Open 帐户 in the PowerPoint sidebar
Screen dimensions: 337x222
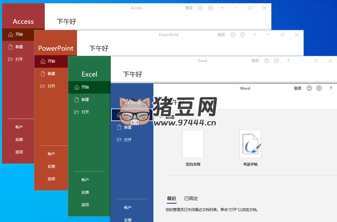click(51, 154)
